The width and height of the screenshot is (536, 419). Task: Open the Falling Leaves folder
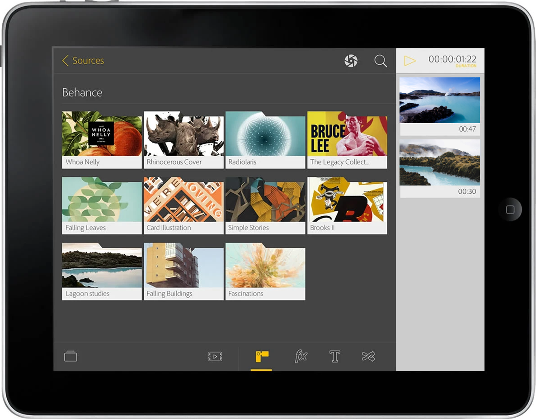(x=102, y=205)
